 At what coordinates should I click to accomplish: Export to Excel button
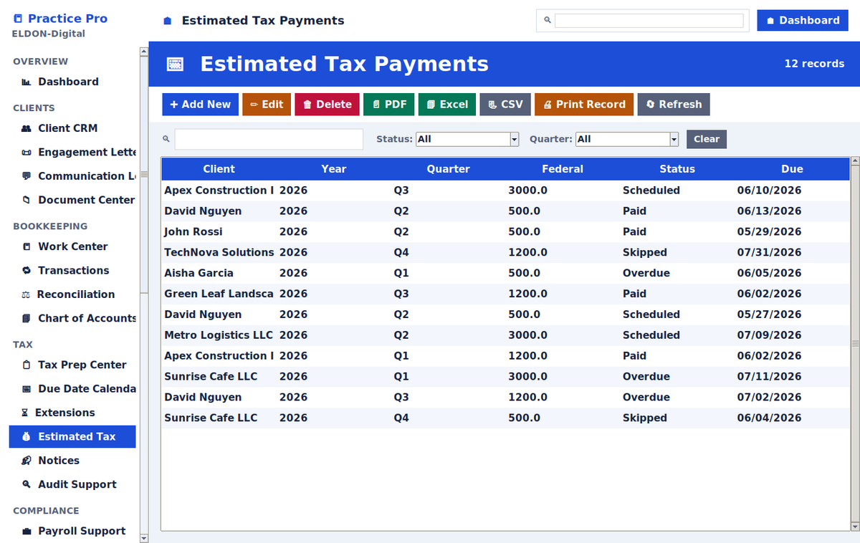click(x=447, y=104)
